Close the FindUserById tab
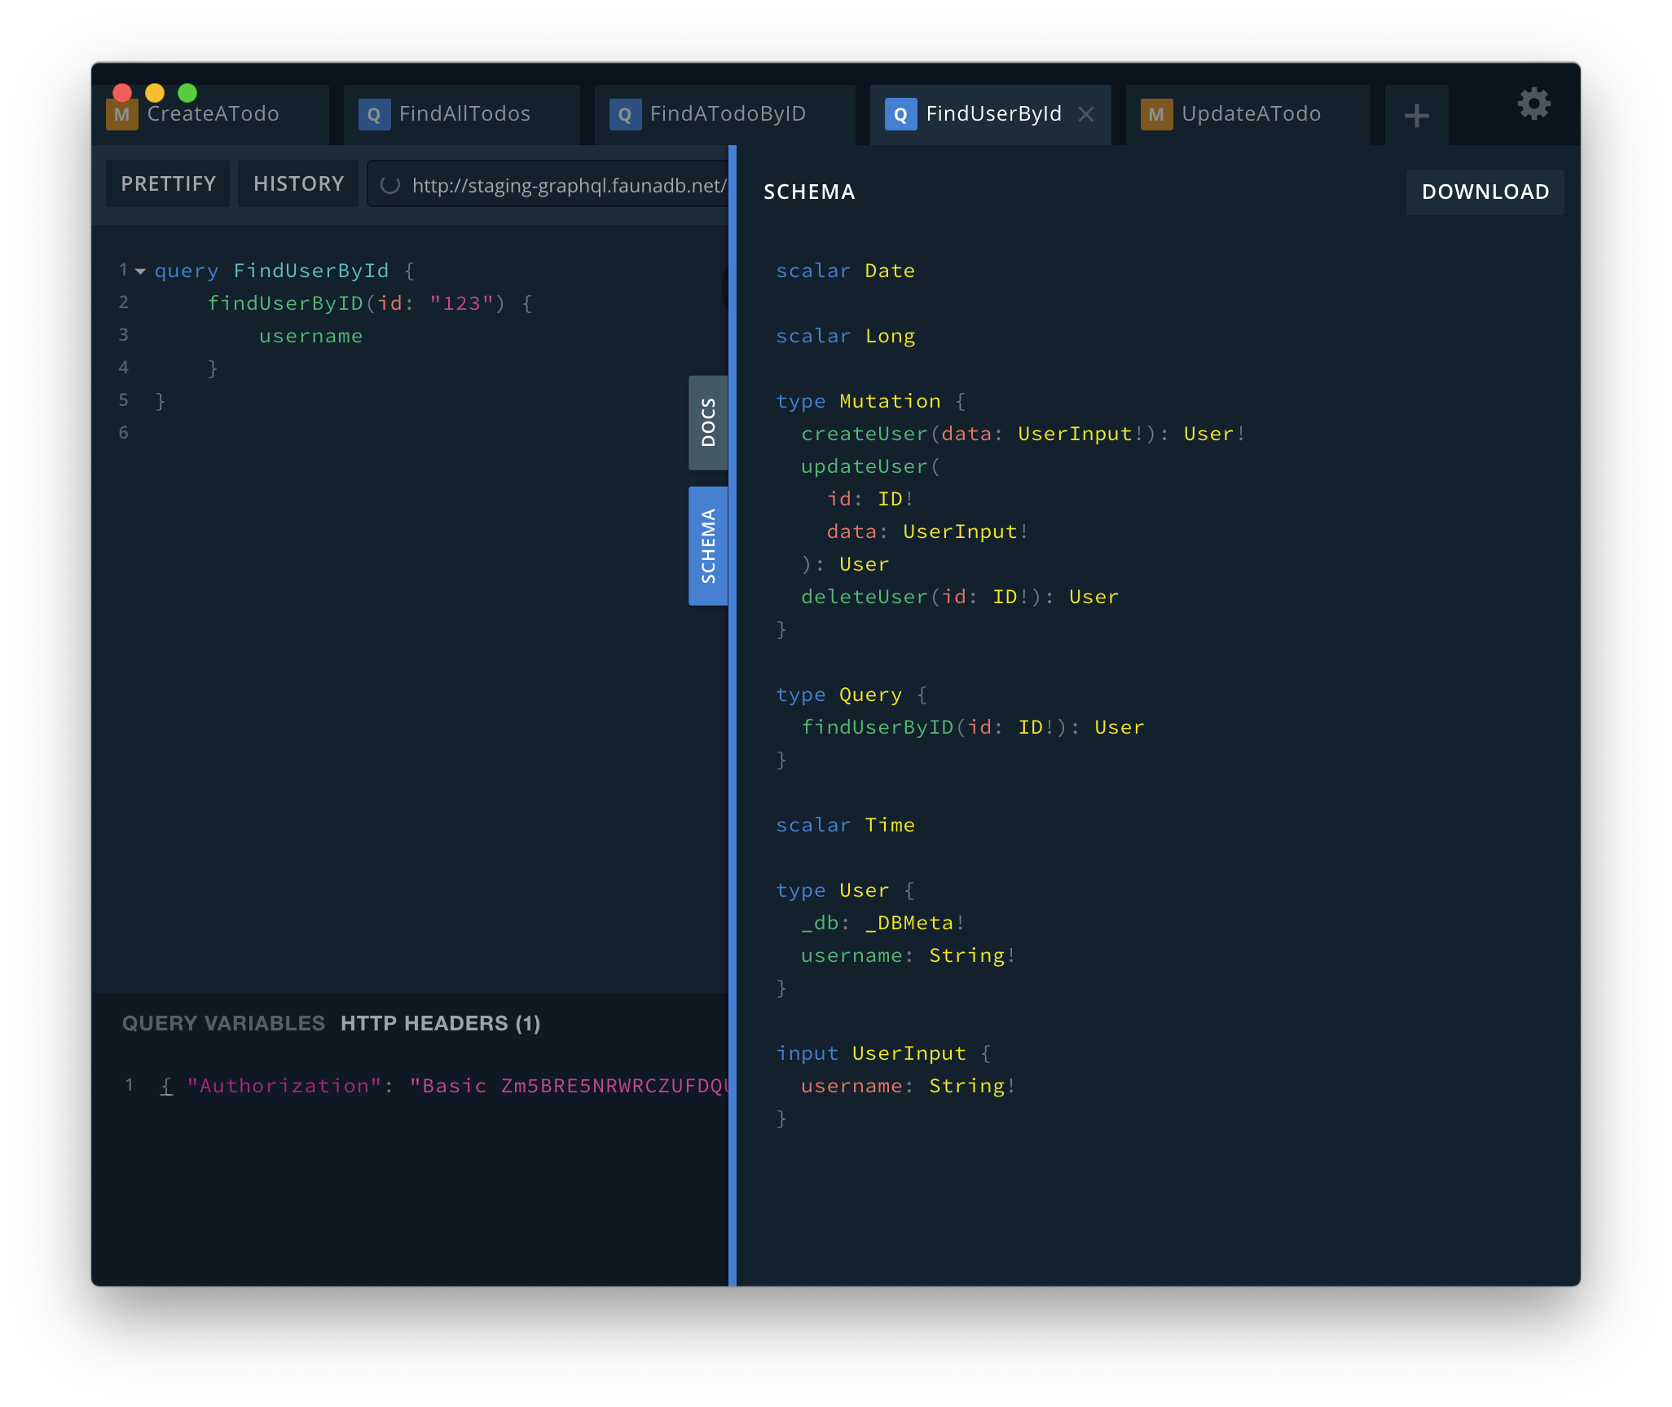This screenshot has height=1407, width=1672. pos(1086,114)
